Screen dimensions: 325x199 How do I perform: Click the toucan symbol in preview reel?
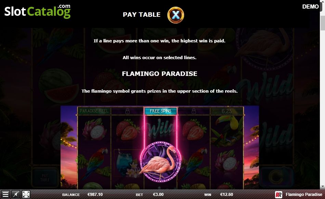[x=227, y=130]
